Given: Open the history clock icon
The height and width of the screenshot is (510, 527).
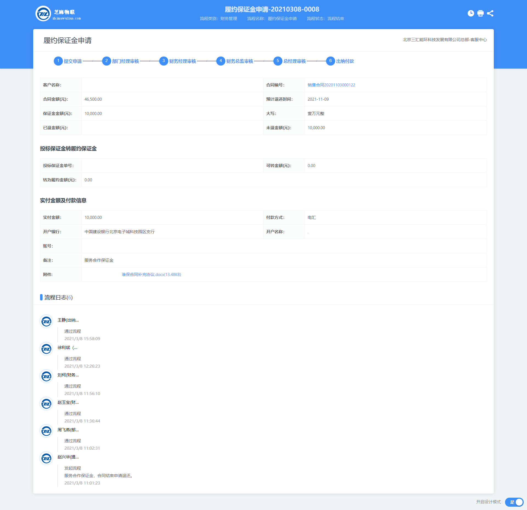Looking at the screenshot, I should click(471, 13).
